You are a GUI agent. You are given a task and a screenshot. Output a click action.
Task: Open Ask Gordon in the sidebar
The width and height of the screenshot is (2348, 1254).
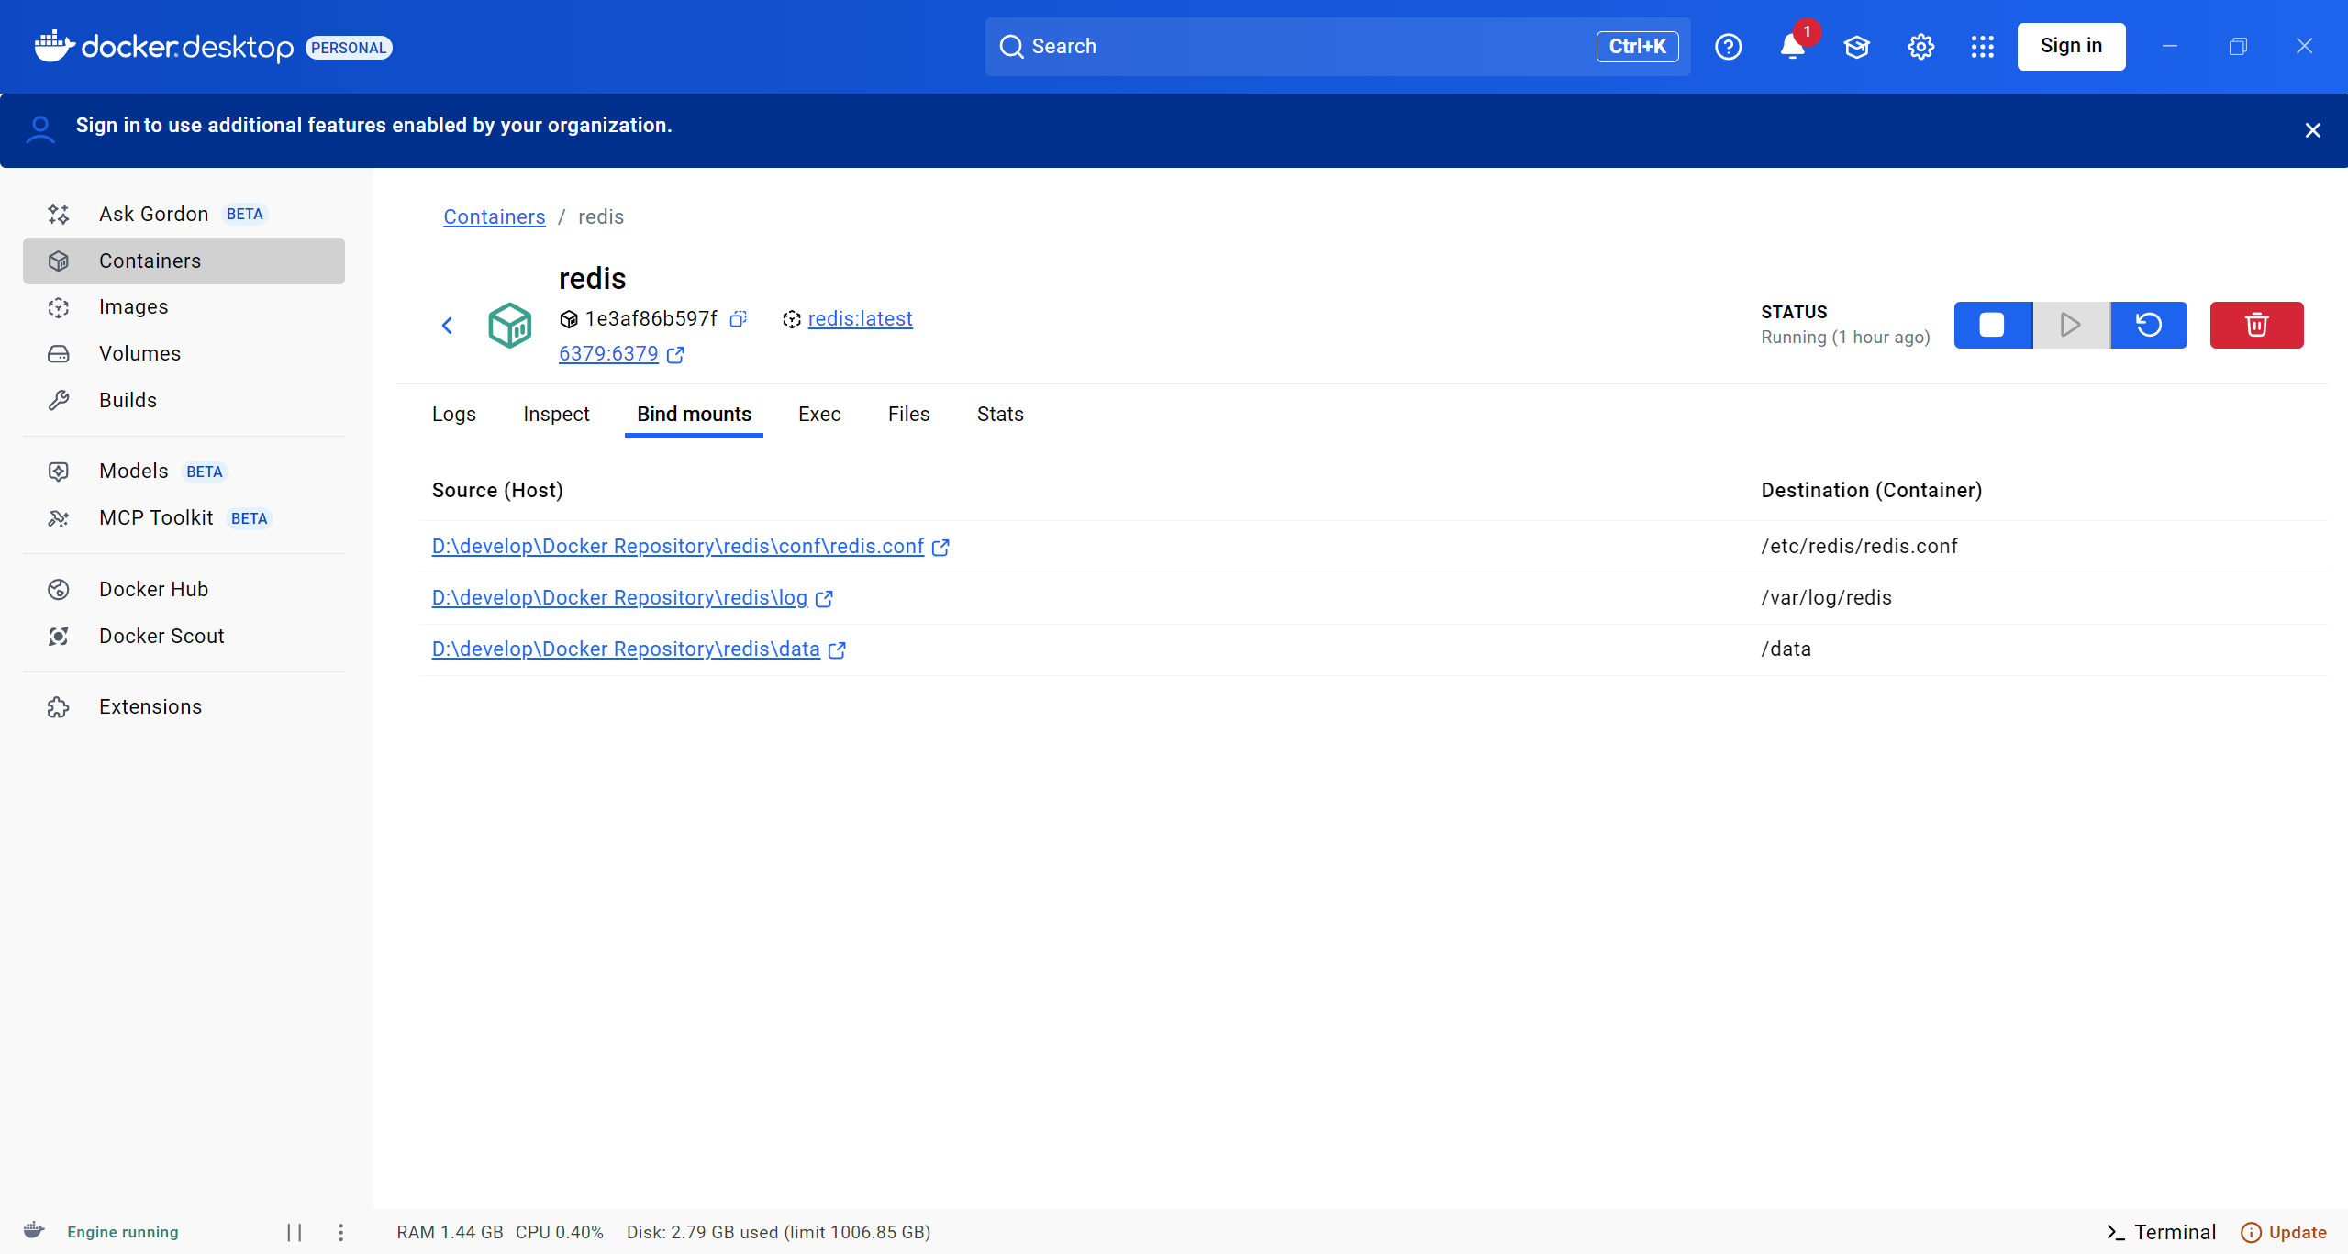tap(184, 214)
